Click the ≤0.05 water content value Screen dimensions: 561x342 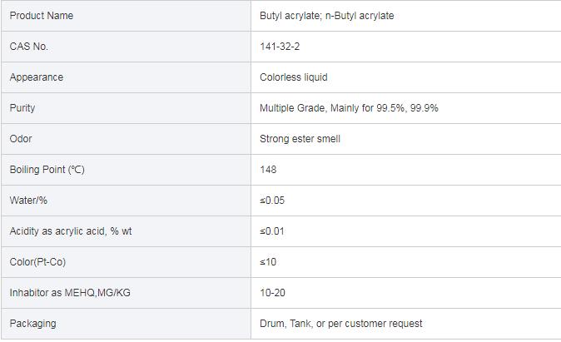click(x=272, y=201)
